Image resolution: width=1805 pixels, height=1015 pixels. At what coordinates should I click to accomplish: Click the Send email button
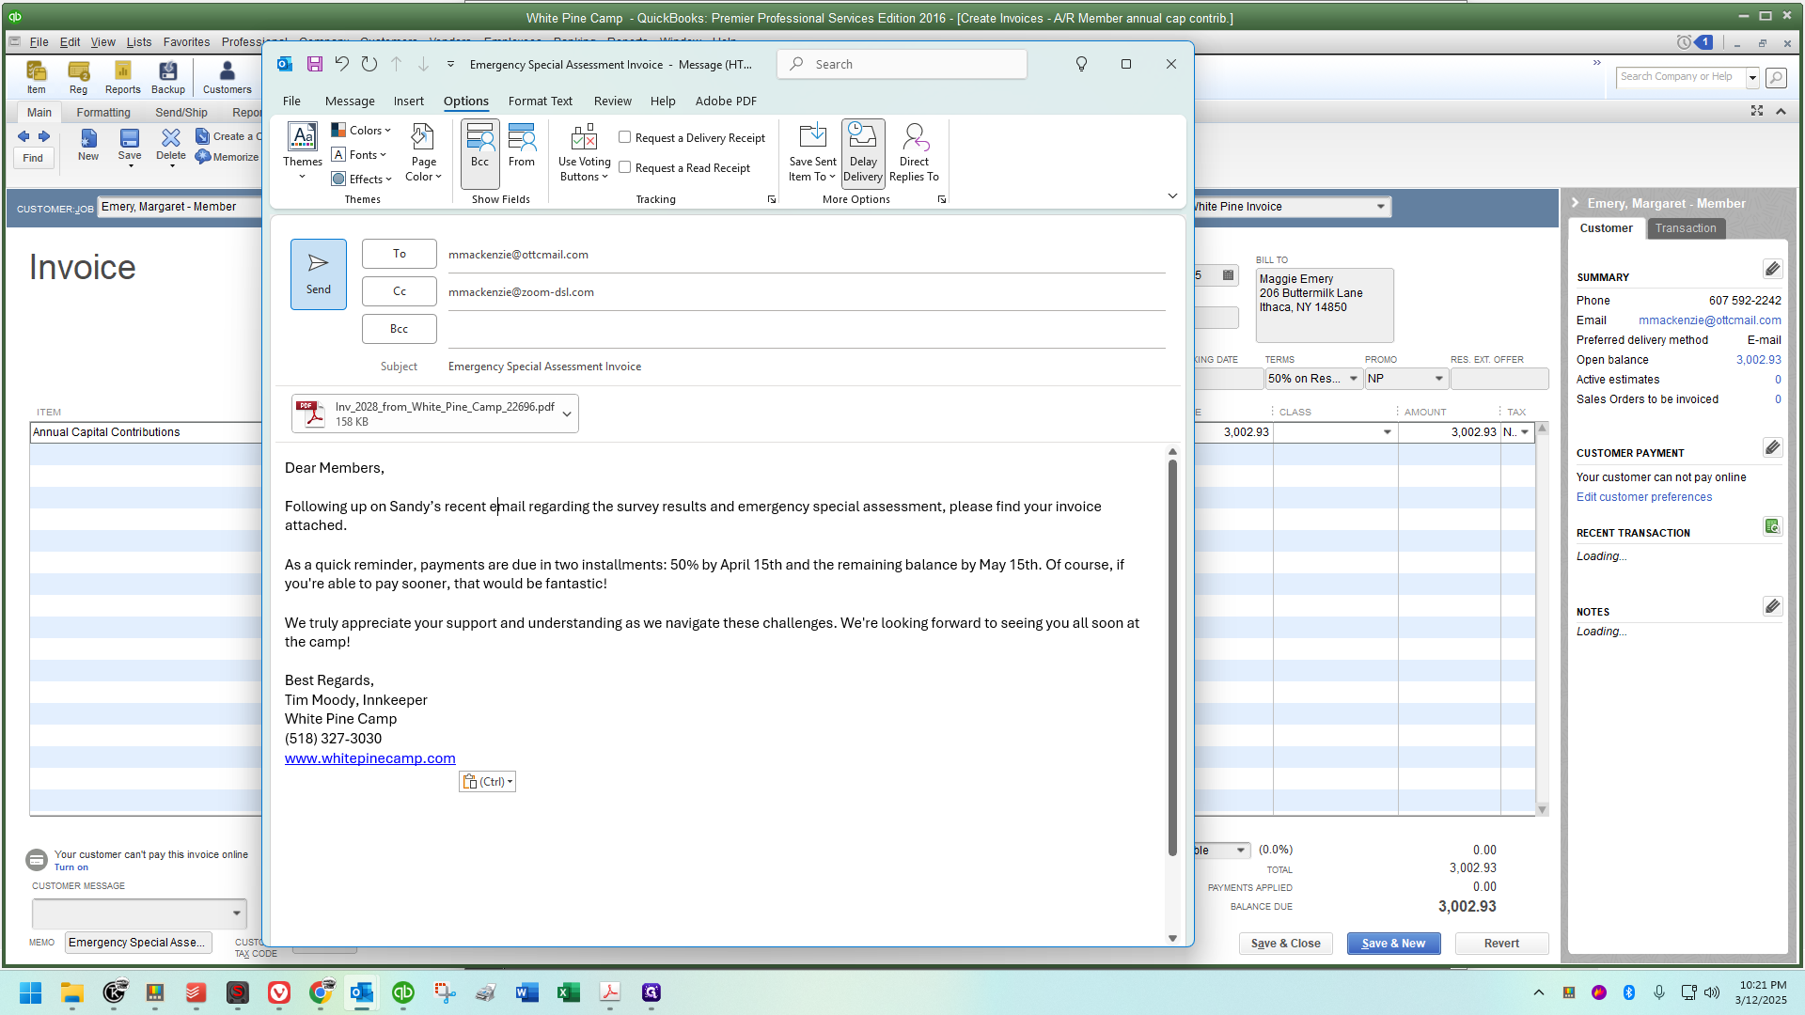point(318,273)
